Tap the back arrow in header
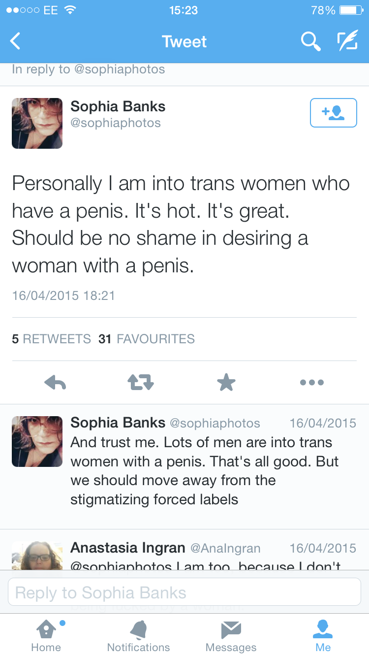Viewport: 369px width, 657px height. (16, 41)
